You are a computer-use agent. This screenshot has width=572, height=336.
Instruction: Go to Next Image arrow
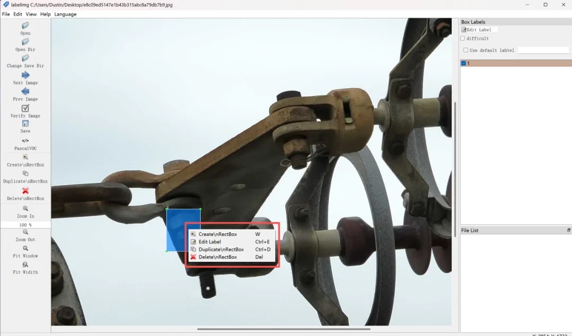pos(25,75)
